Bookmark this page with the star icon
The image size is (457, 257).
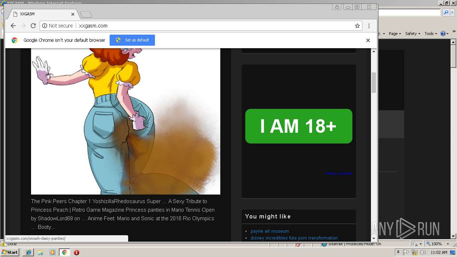(x=357, y=26)
